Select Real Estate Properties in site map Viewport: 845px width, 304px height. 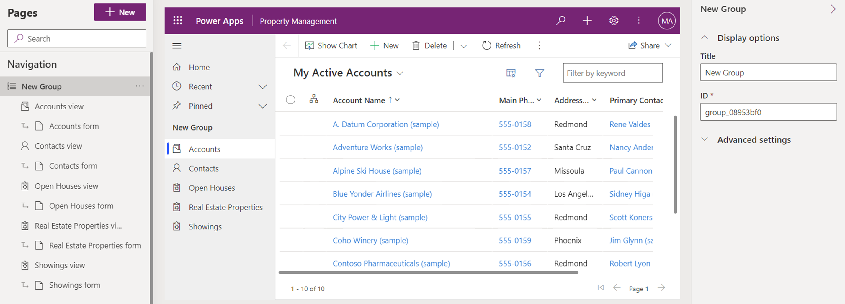coord(225,207)
